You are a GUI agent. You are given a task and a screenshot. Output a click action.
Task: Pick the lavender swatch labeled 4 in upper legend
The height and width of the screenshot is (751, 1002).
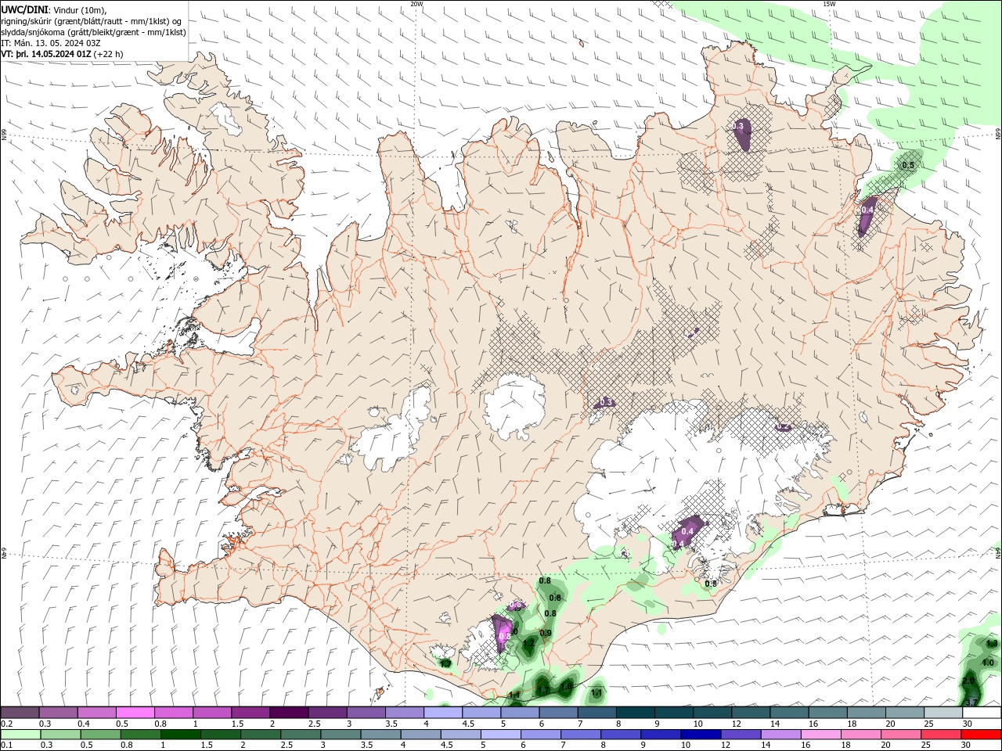point(442,713)
